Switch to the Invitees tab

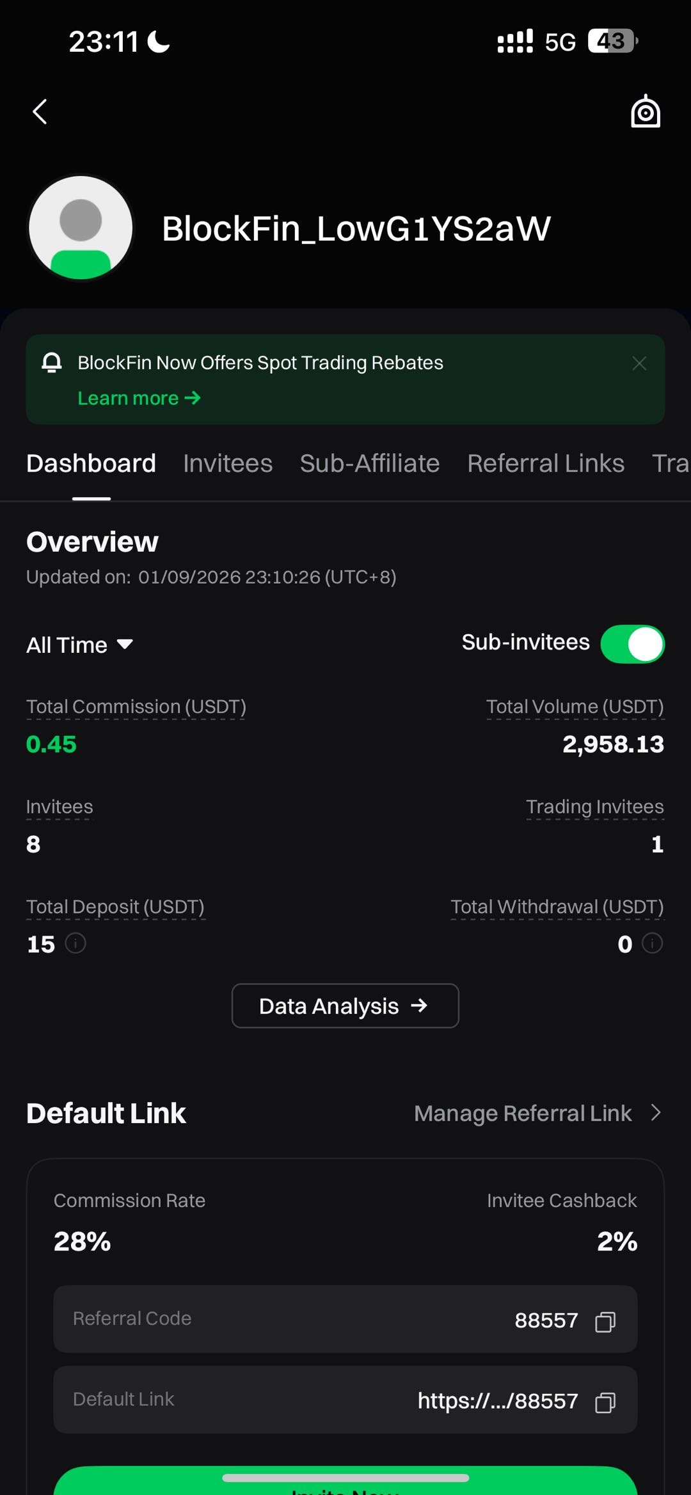pyautogui.click(x=228, y=463)
